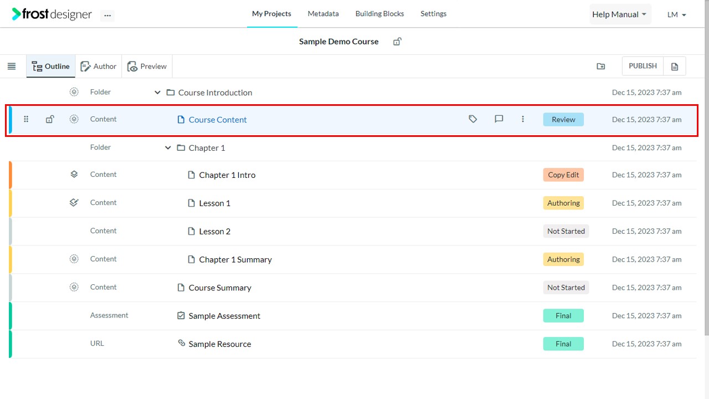The height and width of the screenshot is (399, 709).
Task: Open the My Projects tab
Action: pyautogui.click(x=271, y=14)
